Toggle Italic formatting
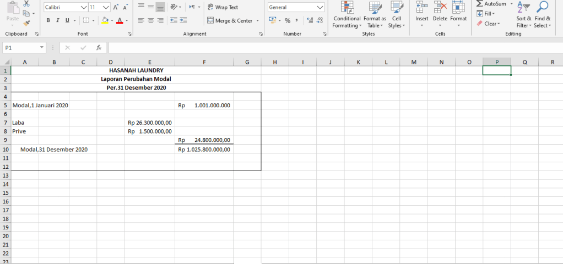Image resolution: width=563 pixels, height=264 pixels. tap(58, 20)
